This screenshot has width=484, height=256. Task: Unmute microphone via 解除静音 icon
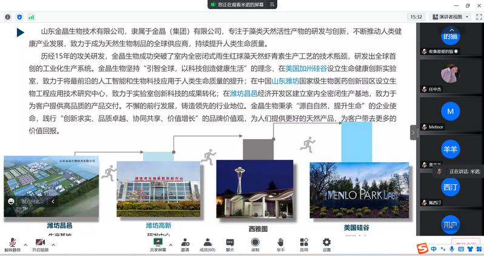click(x=12, y=243)
